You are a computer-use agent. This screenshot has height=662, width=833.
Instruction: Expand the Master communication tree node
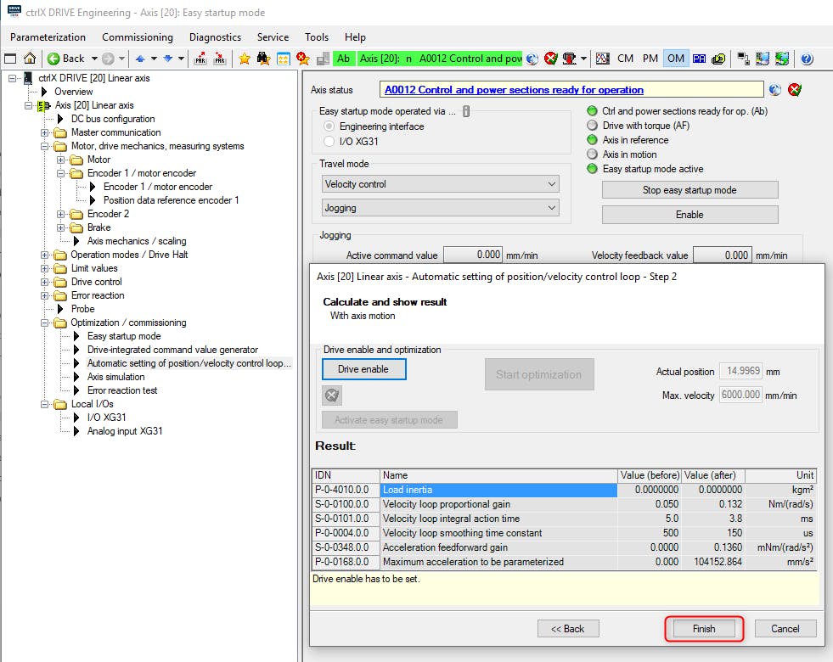(x=45, y=132)
